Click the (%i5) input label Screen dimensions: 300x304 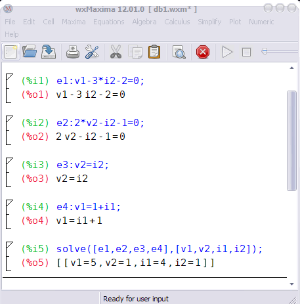coord(35,249)
